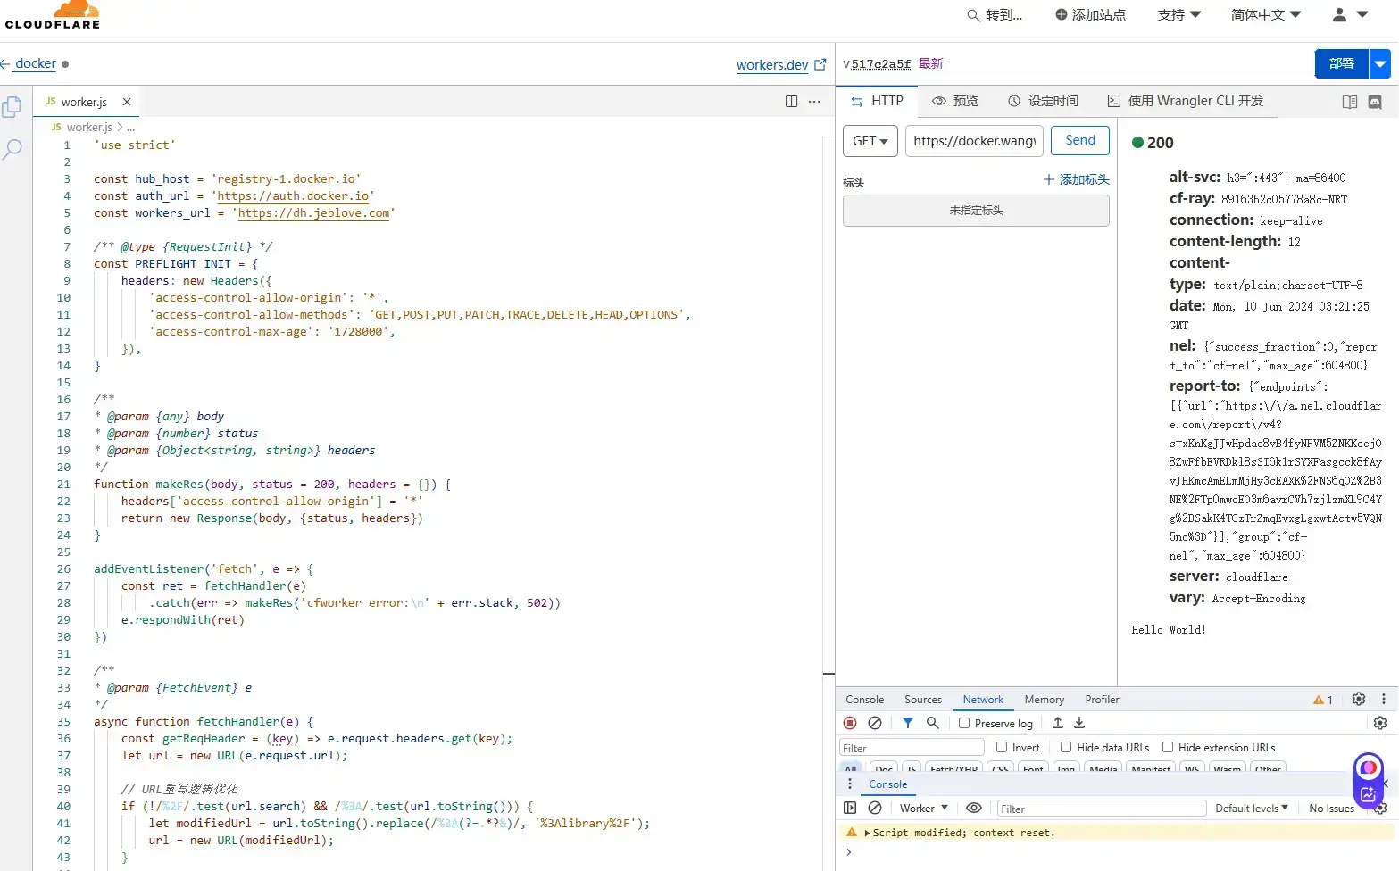Open the Explorer files icon in sidebar

coord(12,107)
